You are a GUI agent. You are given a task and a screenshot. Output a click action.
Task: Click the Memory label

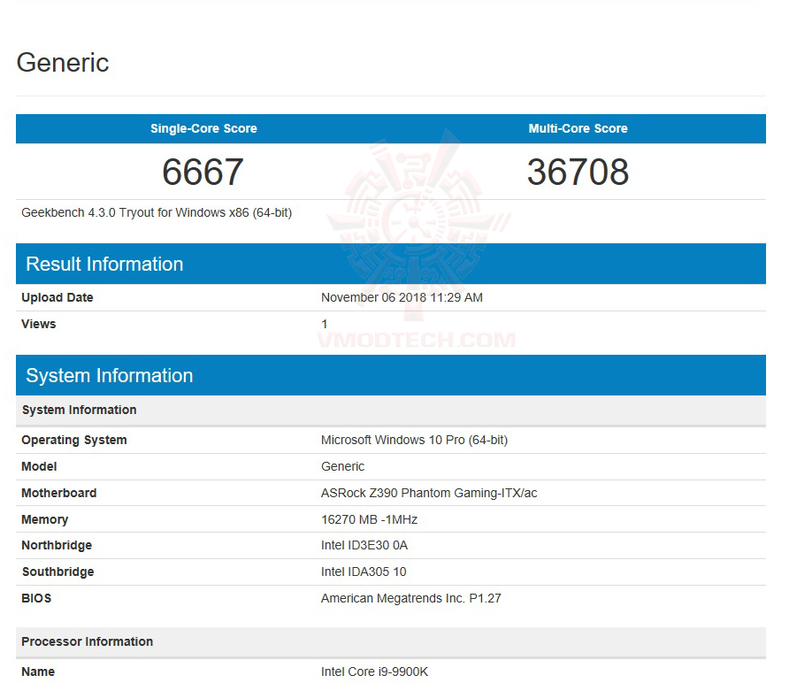(x=45, y=519)
